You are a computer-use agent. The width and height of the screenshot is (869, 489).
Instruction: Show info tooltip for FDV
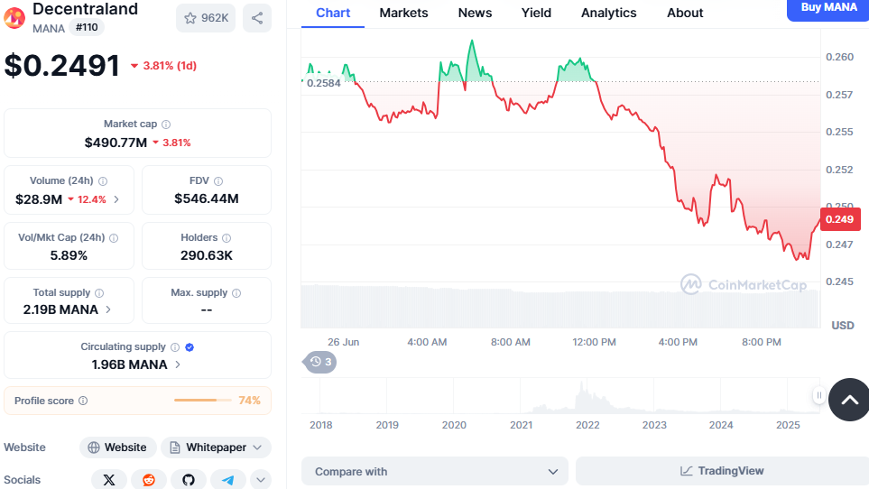[218, 181]
